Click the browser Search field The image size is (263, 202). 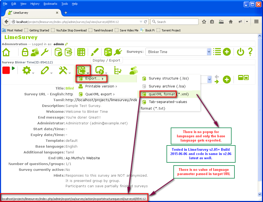(x=174, y=22)
